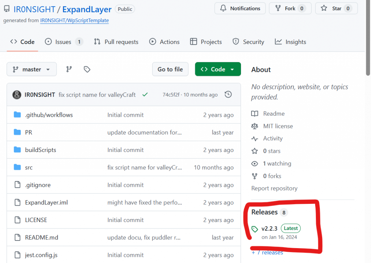Click the v2.2.3 release tag icon

(x=255, y=229)
